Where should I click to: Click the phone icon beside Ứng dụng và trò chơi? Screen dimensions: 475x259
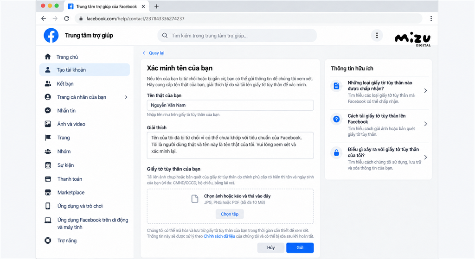[48, 206]
